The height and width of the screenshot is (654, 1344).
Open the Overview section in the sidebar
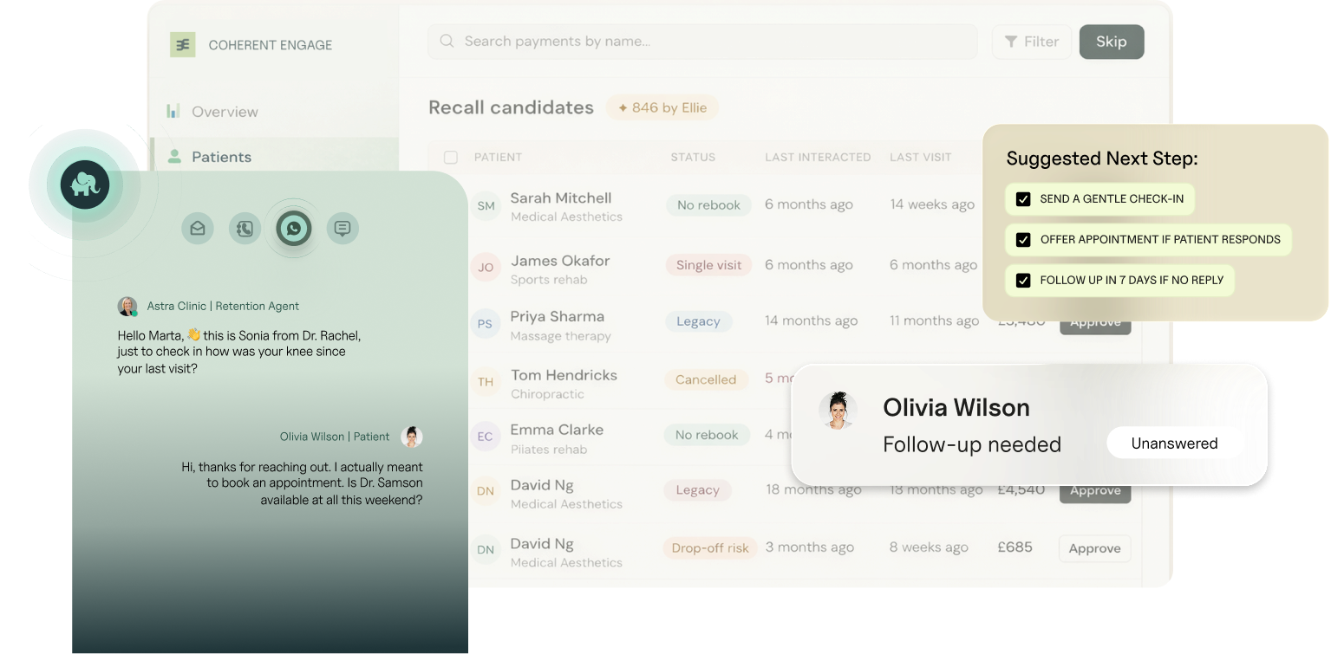[225, 112]
